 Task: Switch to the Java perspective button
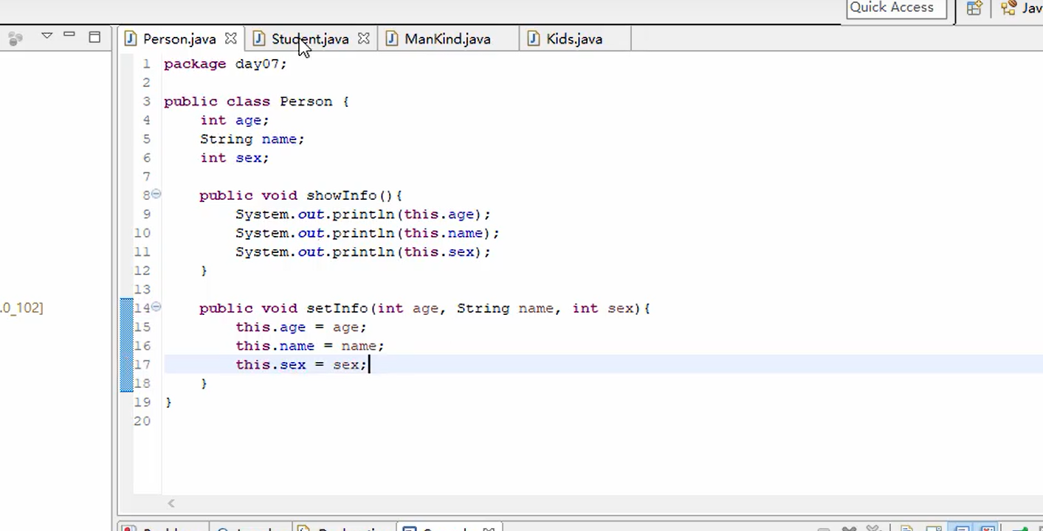tap(1022, 8)
